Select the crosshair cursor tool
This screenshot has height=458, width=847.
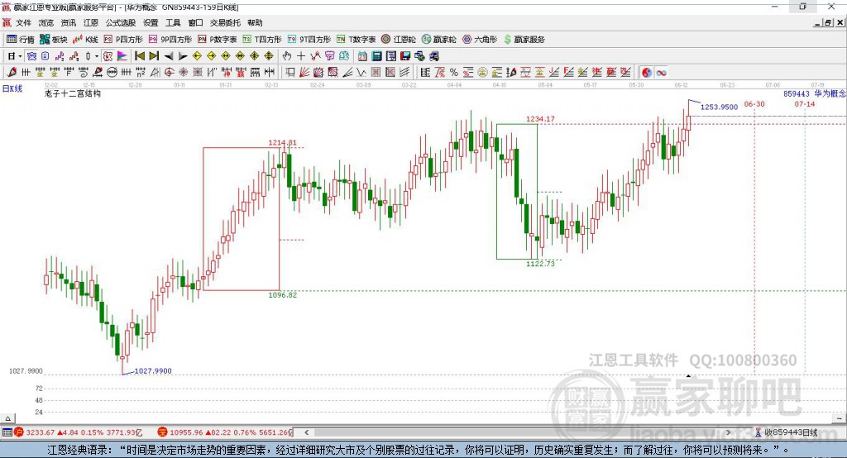point(301,56)
